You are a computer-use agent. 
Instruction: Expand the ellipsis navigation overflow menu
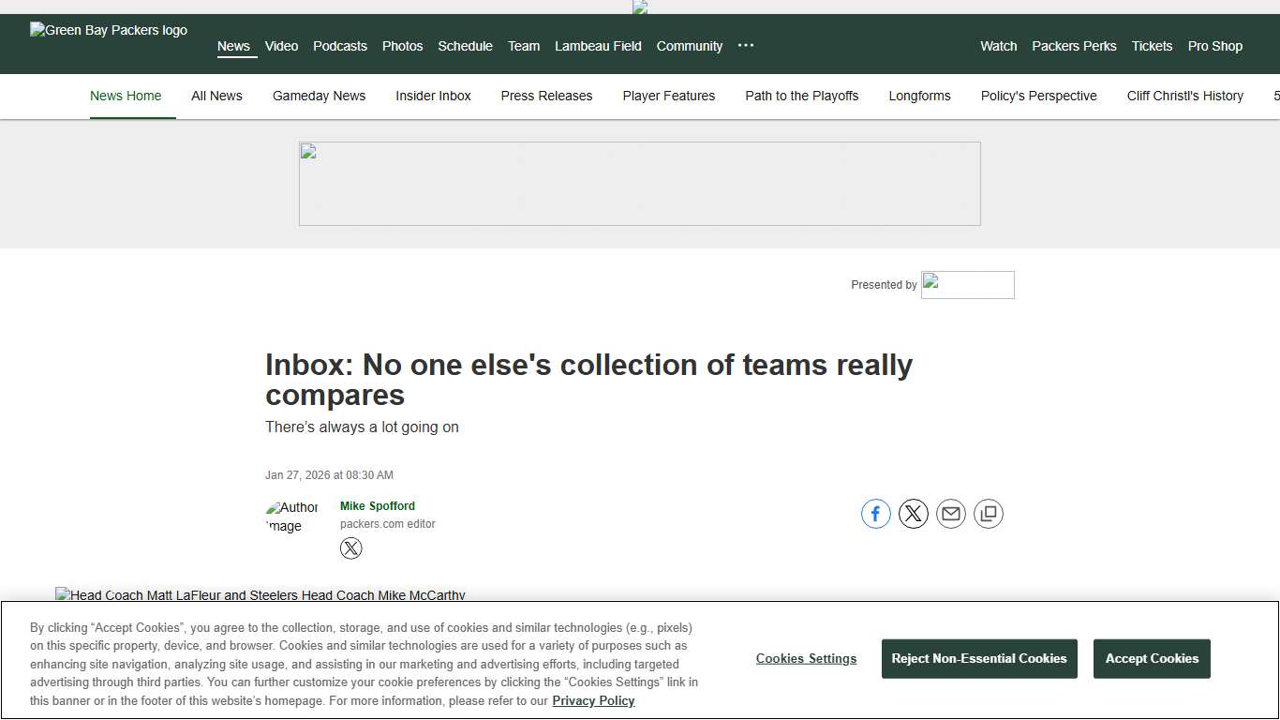coord(745,46)
